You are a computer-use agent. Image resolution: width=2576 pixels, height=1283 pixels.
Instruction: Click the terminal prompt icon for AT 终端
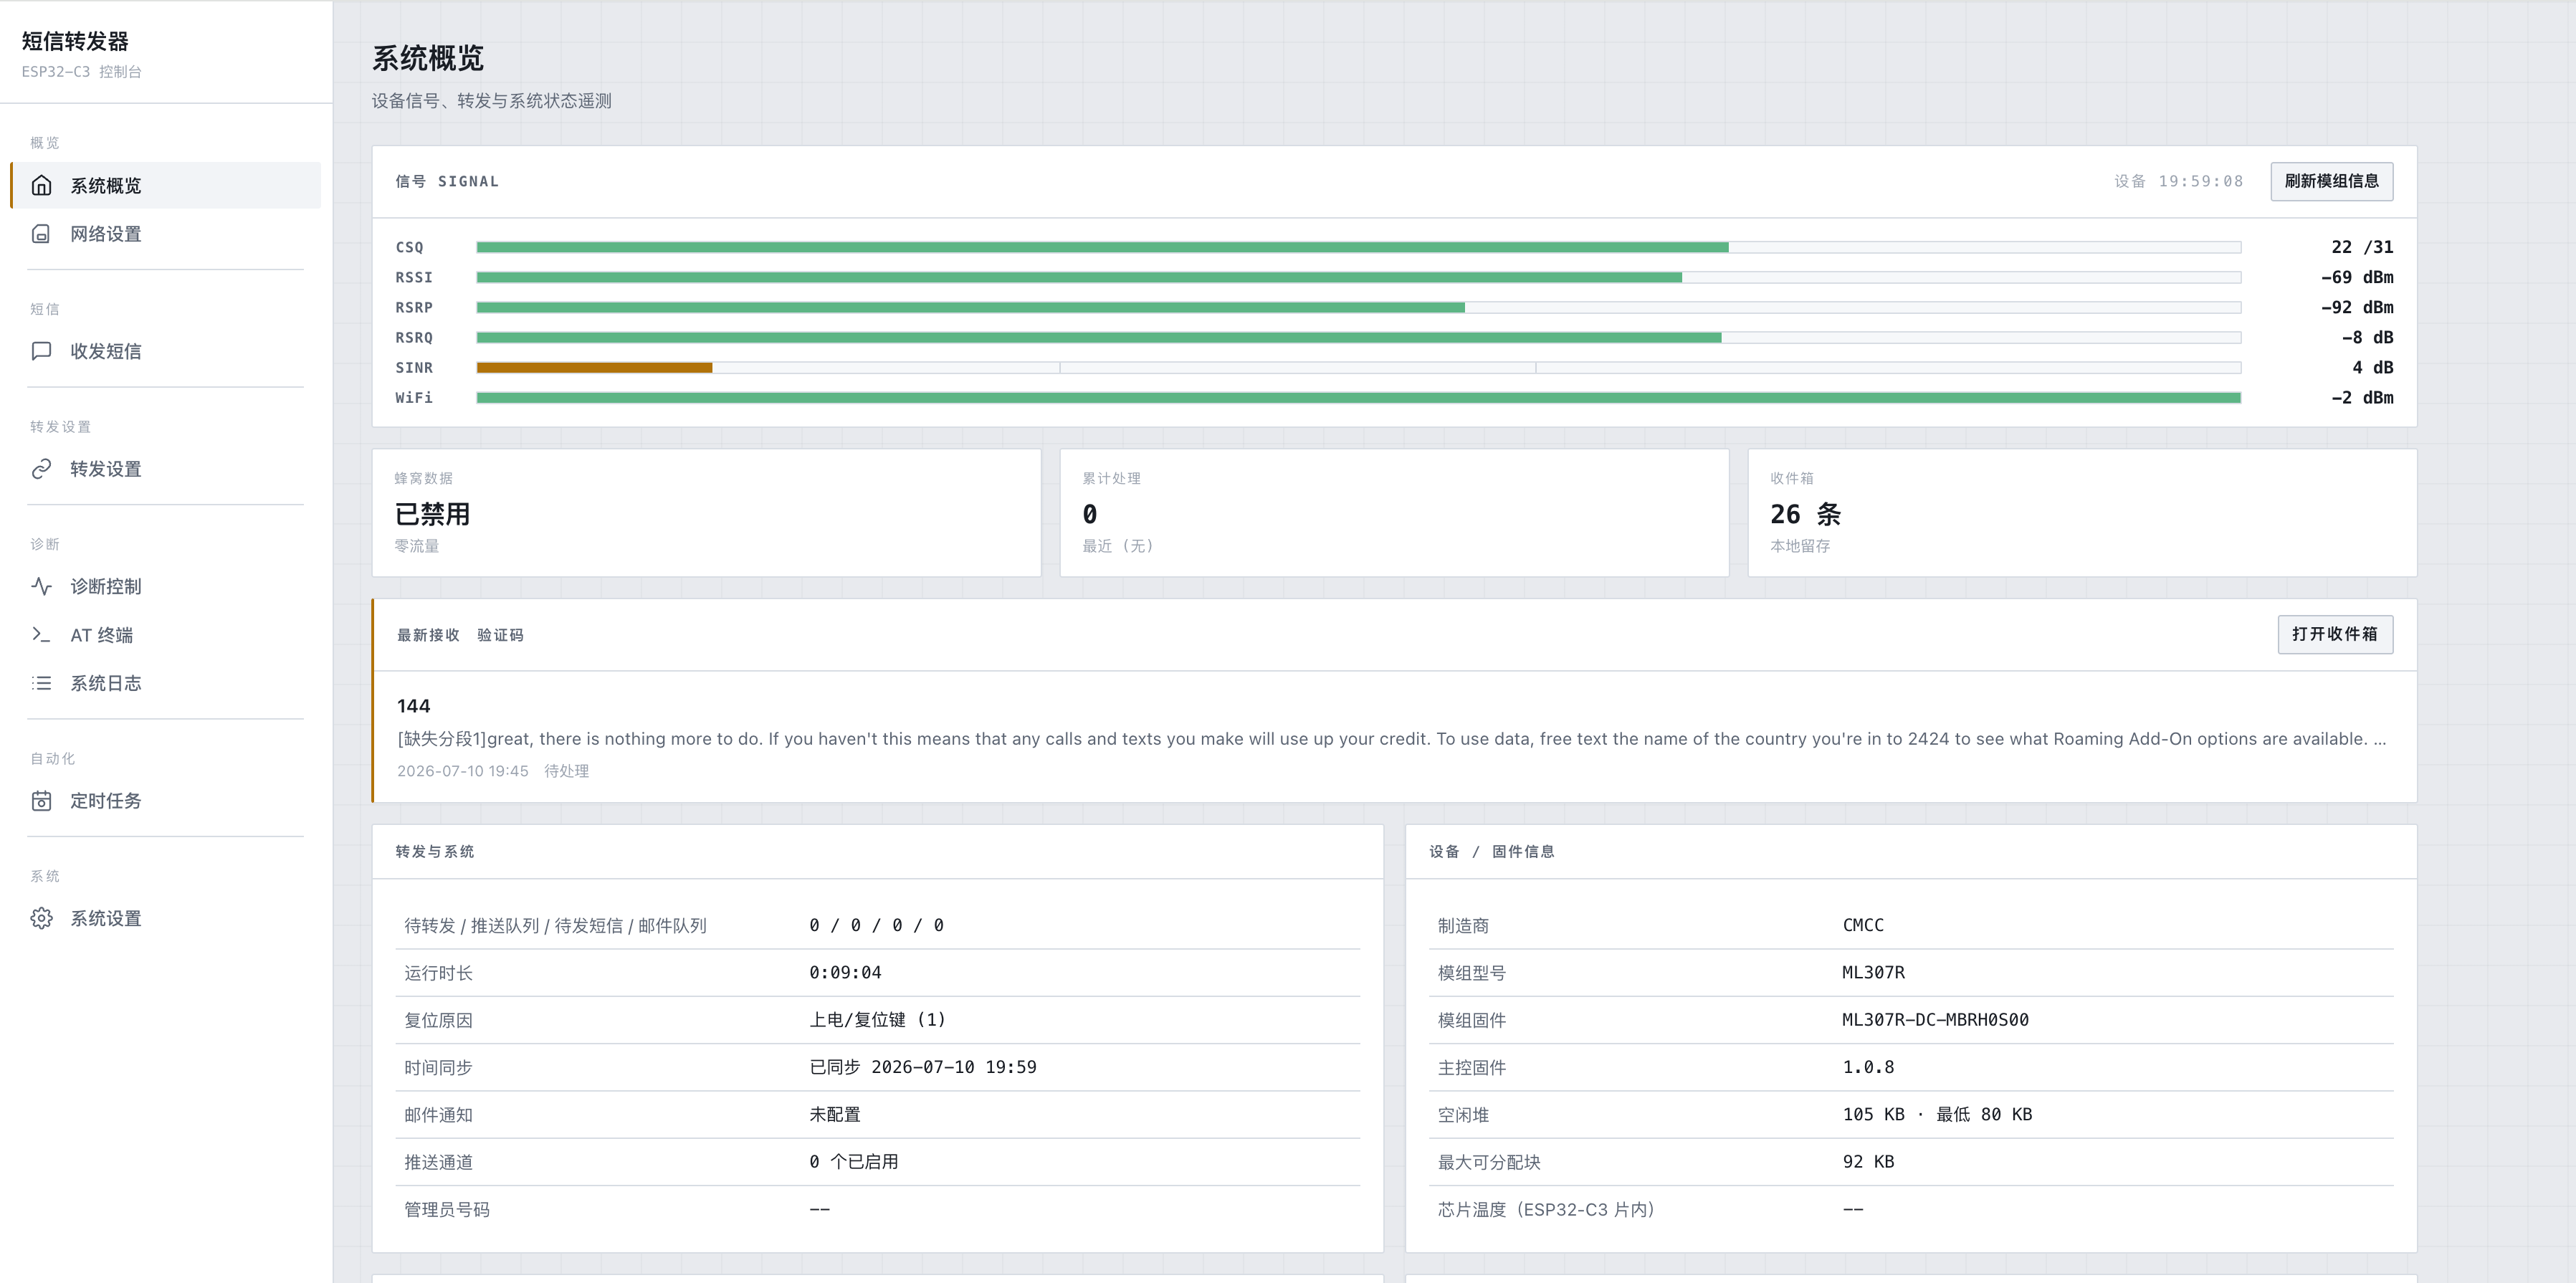click(41, 635)
